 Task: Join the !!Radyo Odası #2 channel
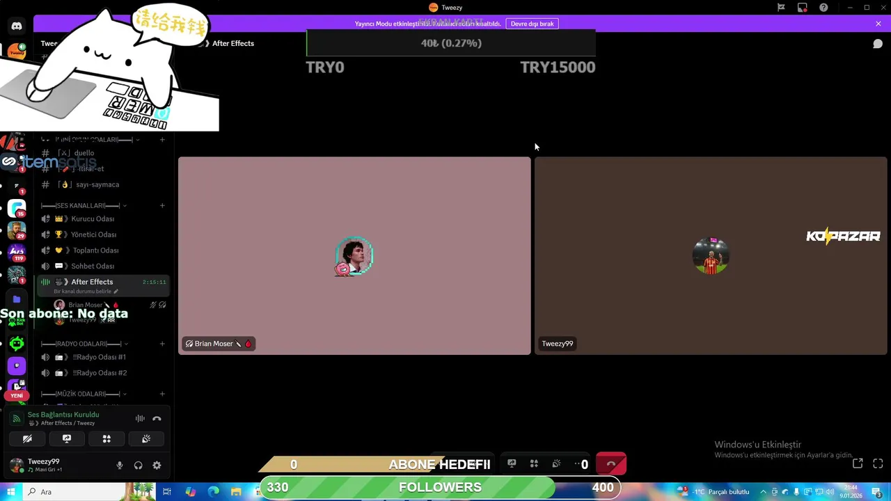click(102, 373)
